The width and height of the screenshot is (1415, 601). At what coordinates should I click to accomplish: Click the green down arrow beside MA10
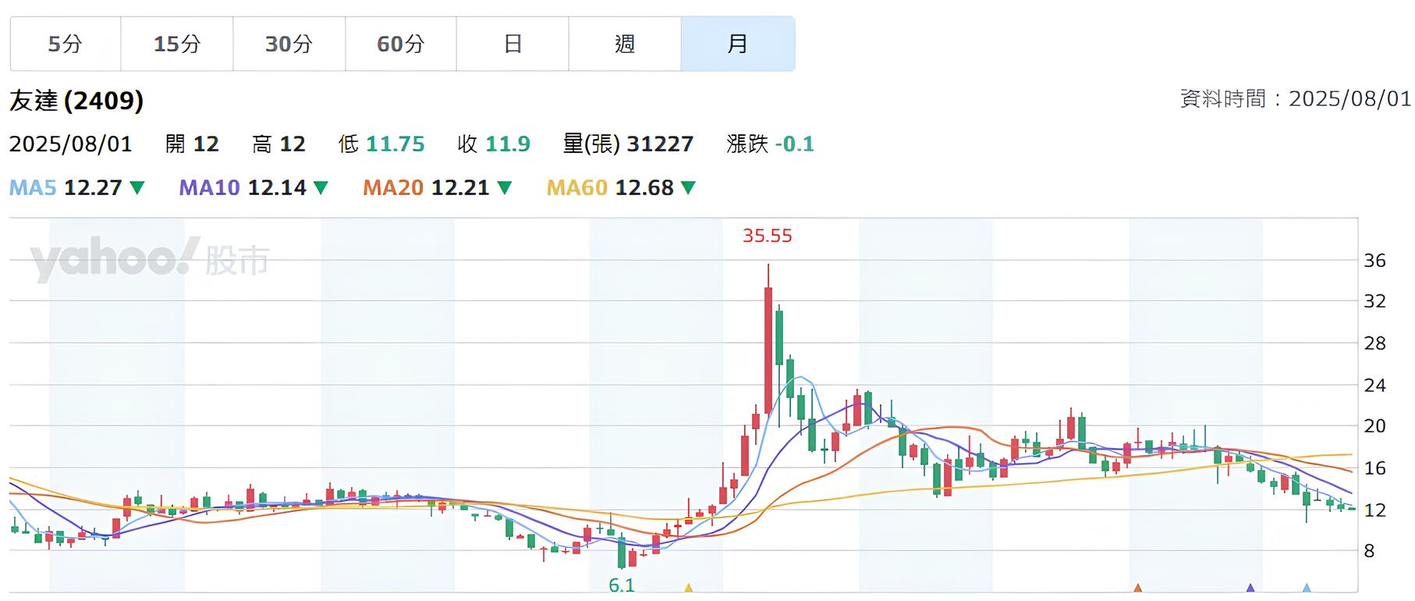click(x=321, y=188)
